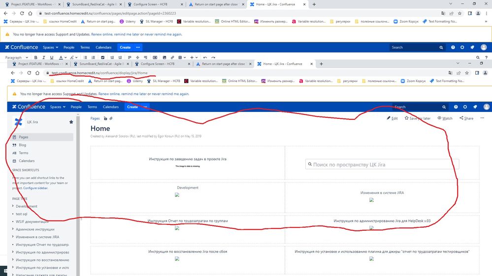Redo the last edit in editor
492x276 pixels.
[x=213, y=57]
